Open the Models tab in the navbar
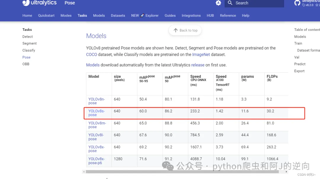The height and width of the screenshot is (179, 320). pos(99,15)
